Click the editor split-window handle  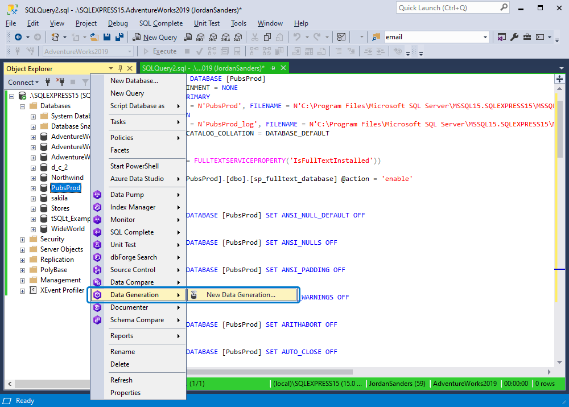click(559, 79)
